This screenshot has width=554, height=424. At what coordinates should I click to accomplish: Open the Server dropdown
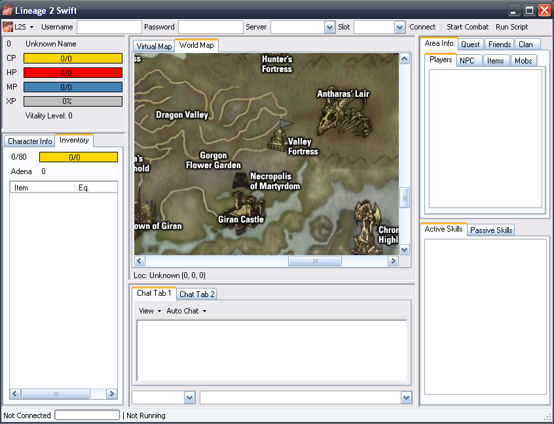pyautogui.click(x=329, y=27)
